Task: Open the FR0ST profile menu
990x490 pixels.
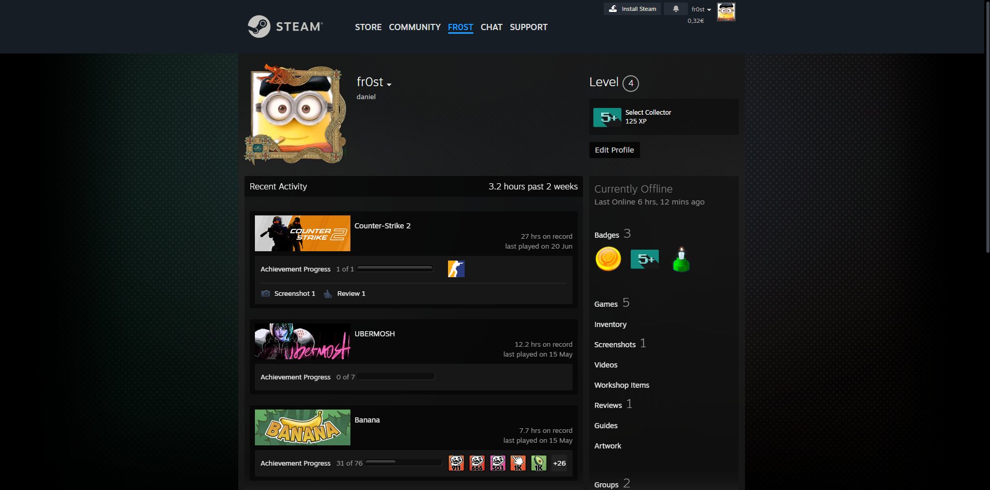Action: click(460, 27)
